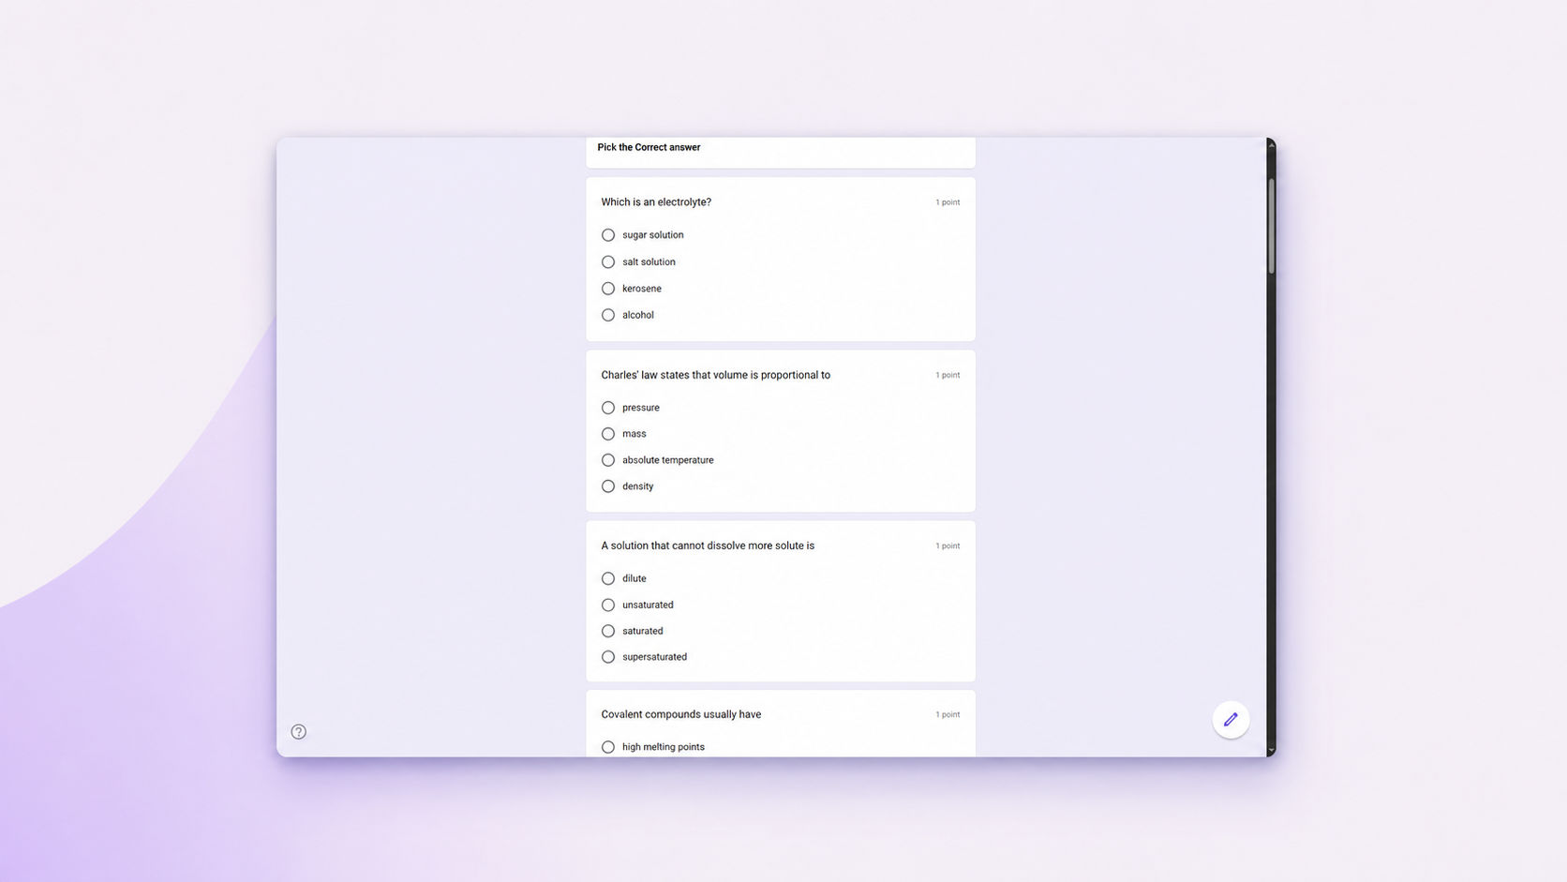The image size is (1567, 882).
Task: Click the scrollbar down arrow
Action: pos(1271,751)
